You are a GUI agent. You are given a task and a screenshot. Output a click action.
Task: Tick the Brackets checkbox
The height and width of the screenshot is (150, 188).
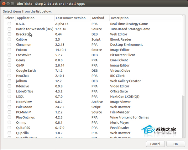pos(9,34)
